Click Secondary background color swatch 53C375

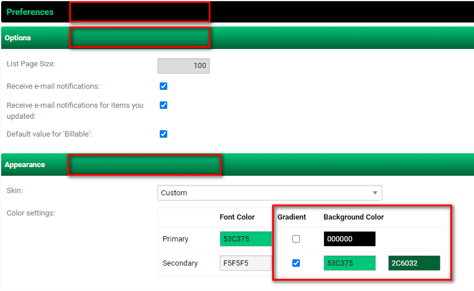(x=349, y=263)
